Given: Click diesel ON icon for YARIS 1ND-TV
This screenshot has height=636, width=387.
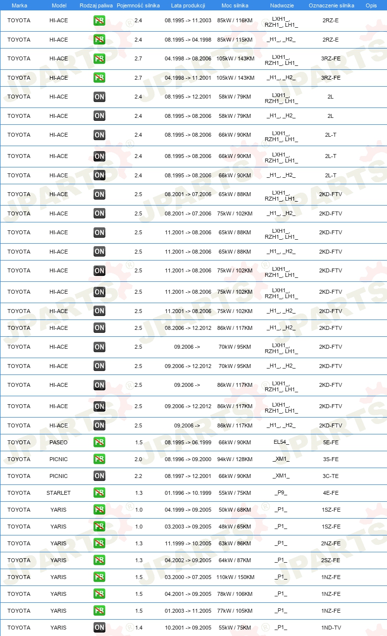Looking at the screenshot, I should pyautogui.click(x=99, y=628).
